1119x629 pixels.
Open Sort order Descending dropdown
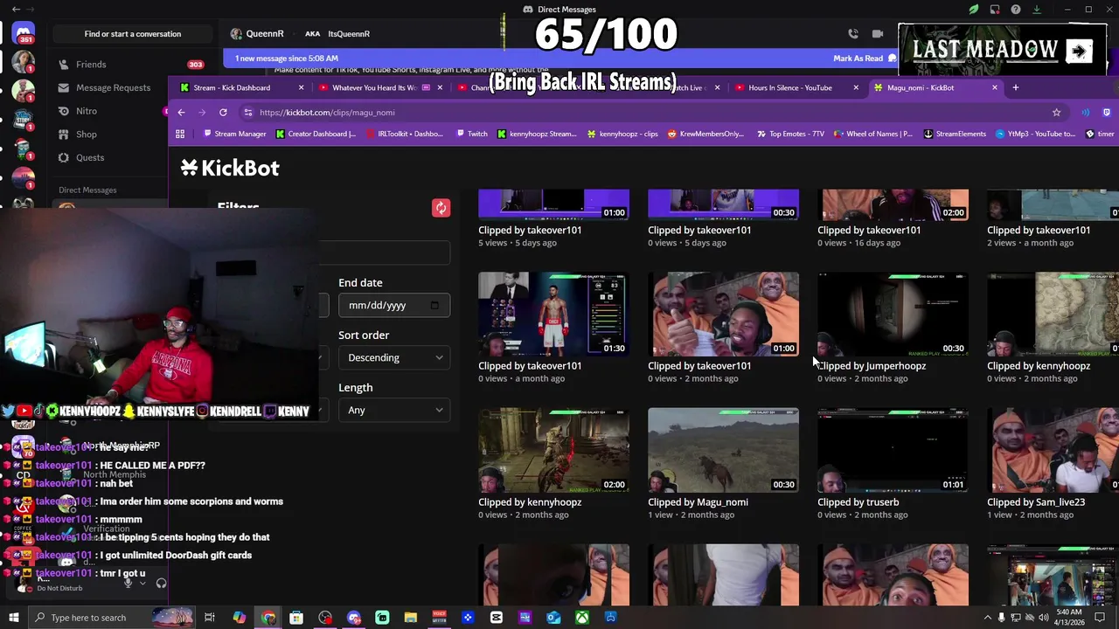(x=394, y=357)
